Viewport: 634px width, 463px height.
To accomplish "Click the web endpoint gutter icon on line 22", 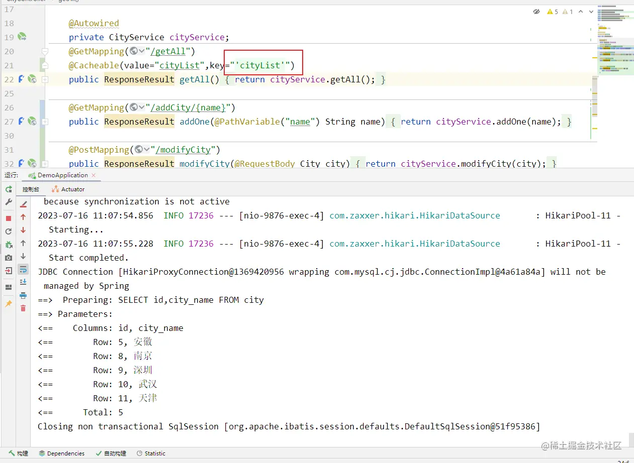I will click(32, 79).
